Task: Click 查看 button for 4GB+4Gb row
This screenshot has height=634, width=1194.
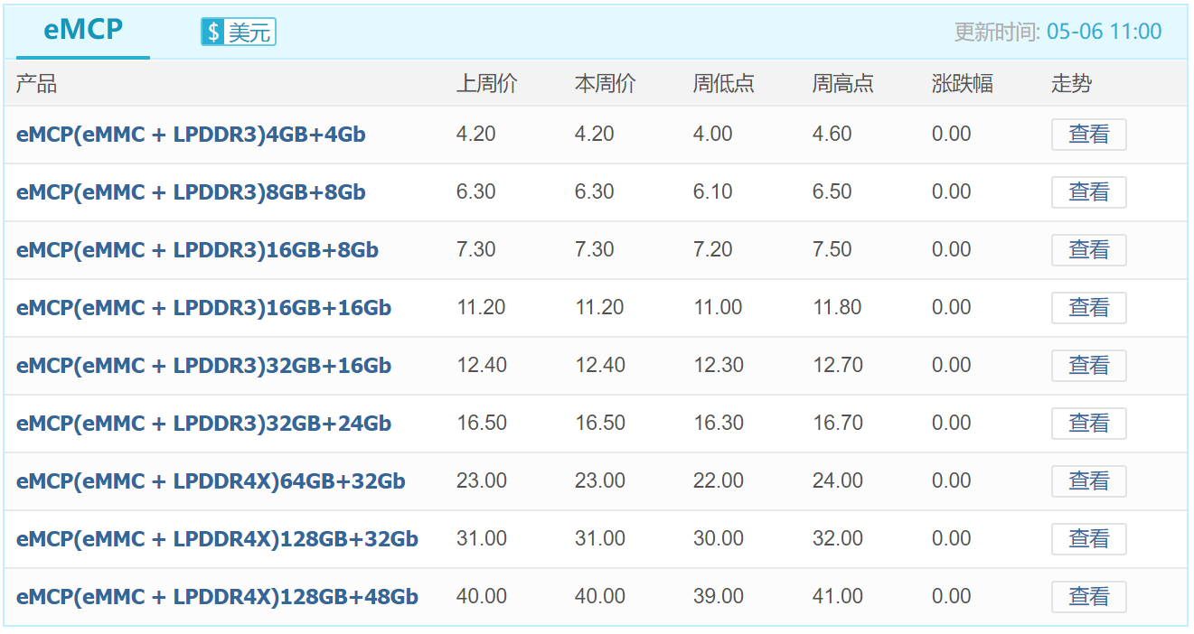Action: tap(1088, 135)
